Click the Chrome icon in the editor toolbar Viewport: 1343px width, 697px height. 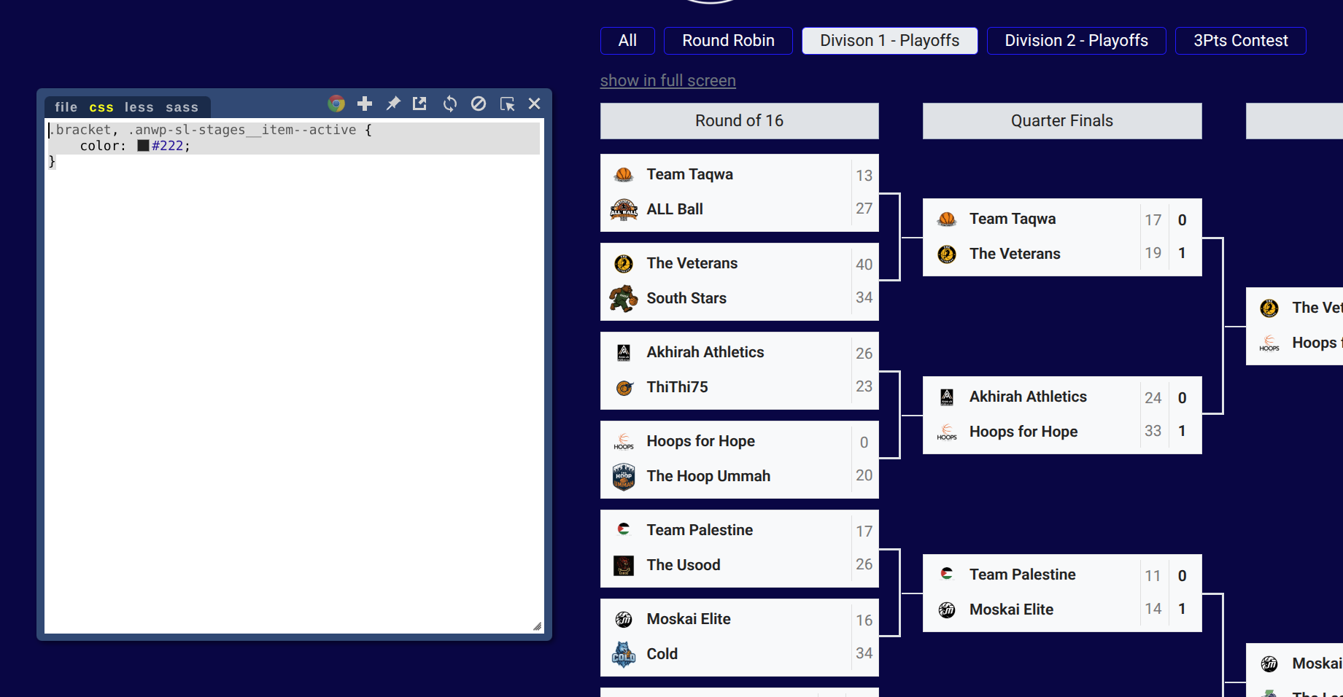pos(336,104)
